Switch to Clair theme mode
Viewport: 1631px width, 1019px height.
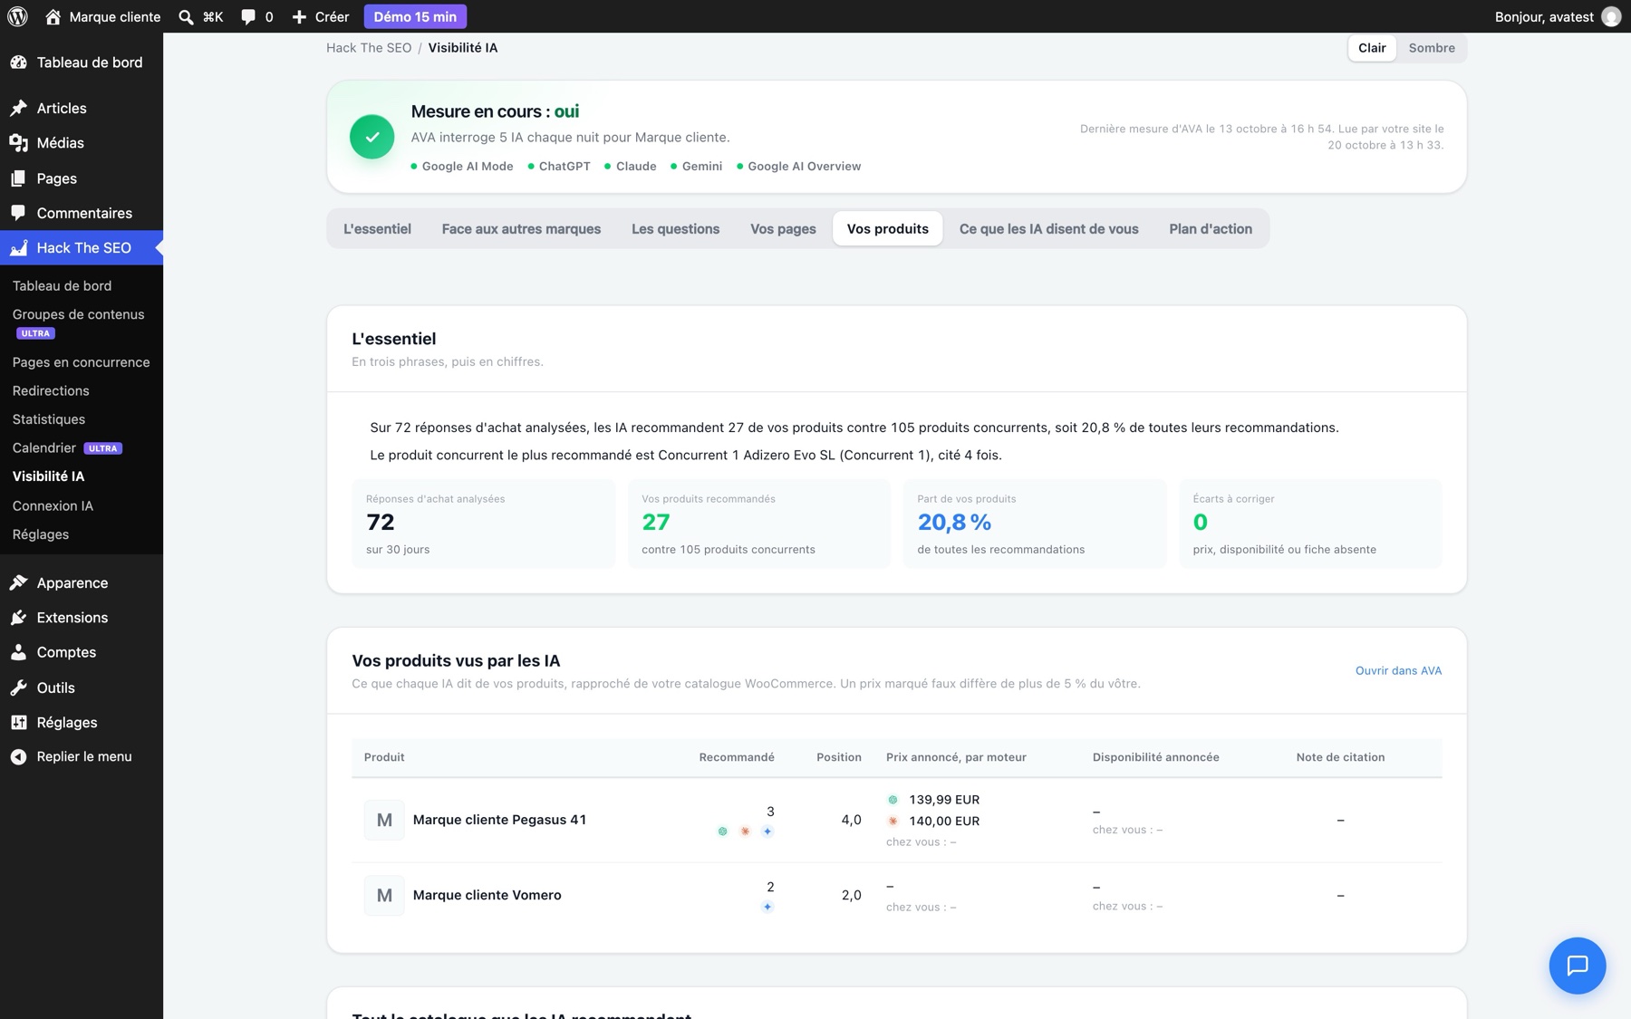[x=1372, y=48]
